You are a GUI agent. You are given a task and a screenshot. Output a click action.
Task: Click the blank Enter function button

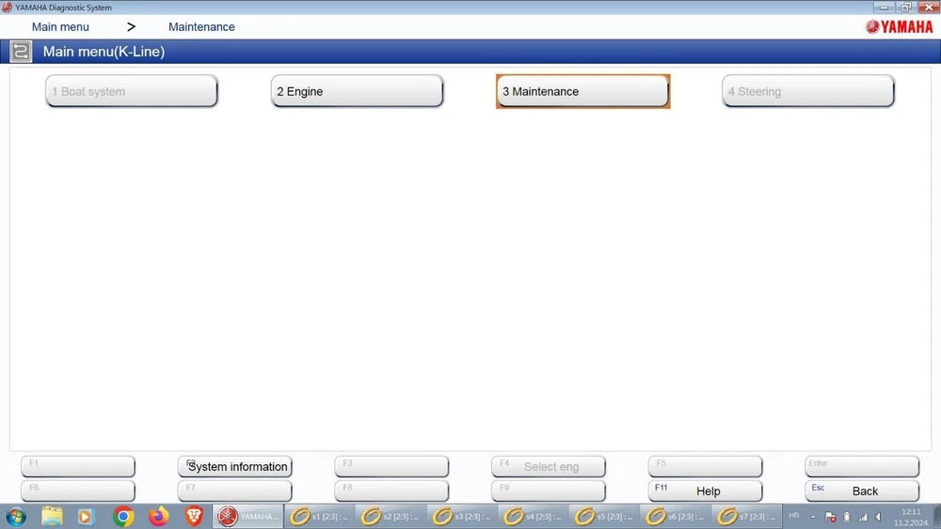pos(862,466)
